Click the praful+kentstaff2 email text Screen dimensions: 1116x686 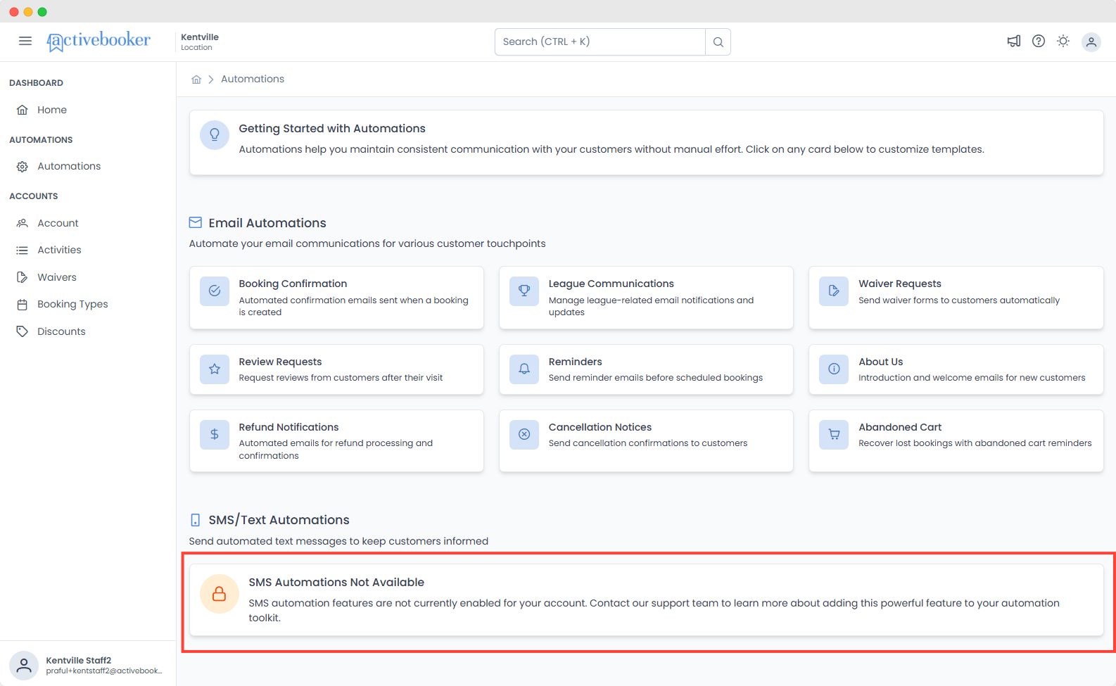tap(104, 671)
